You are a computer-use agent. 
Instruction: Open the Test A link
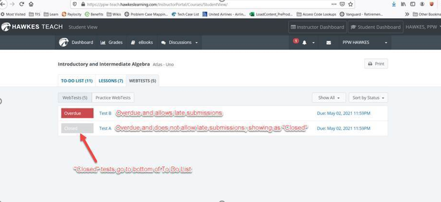[105, 128]
